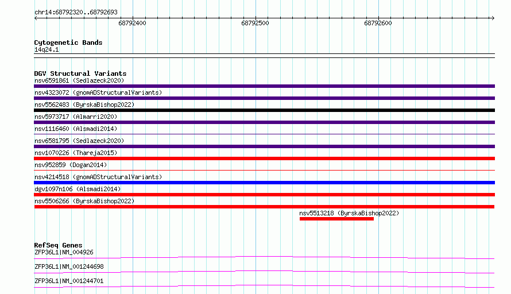Click the 68792600 ruler tick label
Screen dimensions: 511x294
[378, 23]
